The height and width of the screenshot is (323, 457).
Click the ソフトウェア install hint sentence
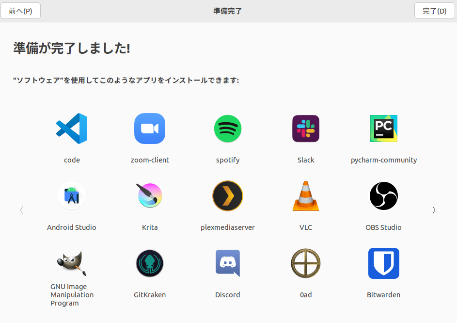pos(126,80)
